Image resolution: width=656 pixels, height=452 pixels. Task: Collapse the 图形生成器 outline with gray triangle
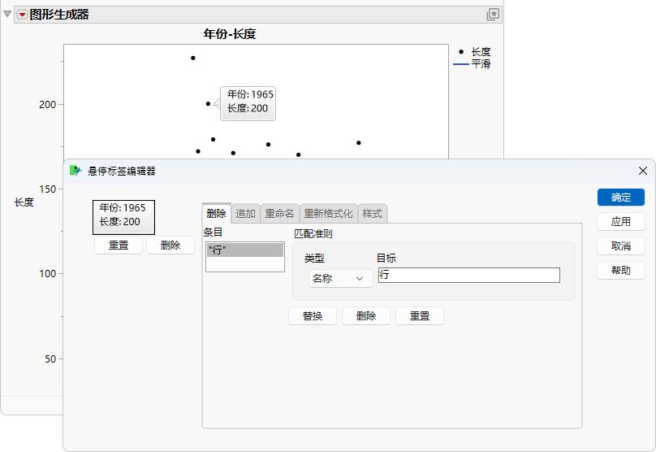7,15
